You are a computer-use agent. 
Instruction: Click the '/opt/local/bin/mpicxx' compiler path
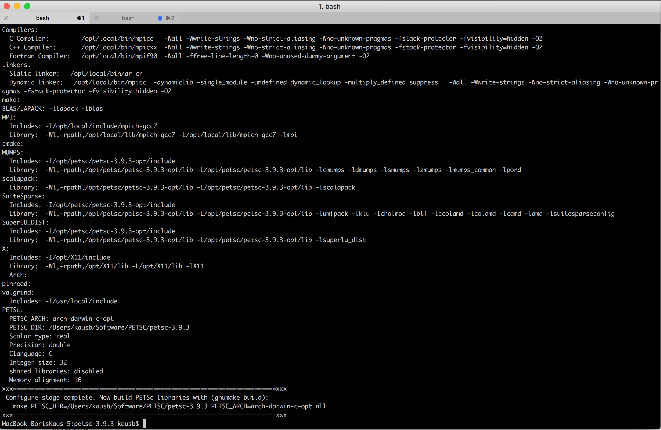point(119,47)
